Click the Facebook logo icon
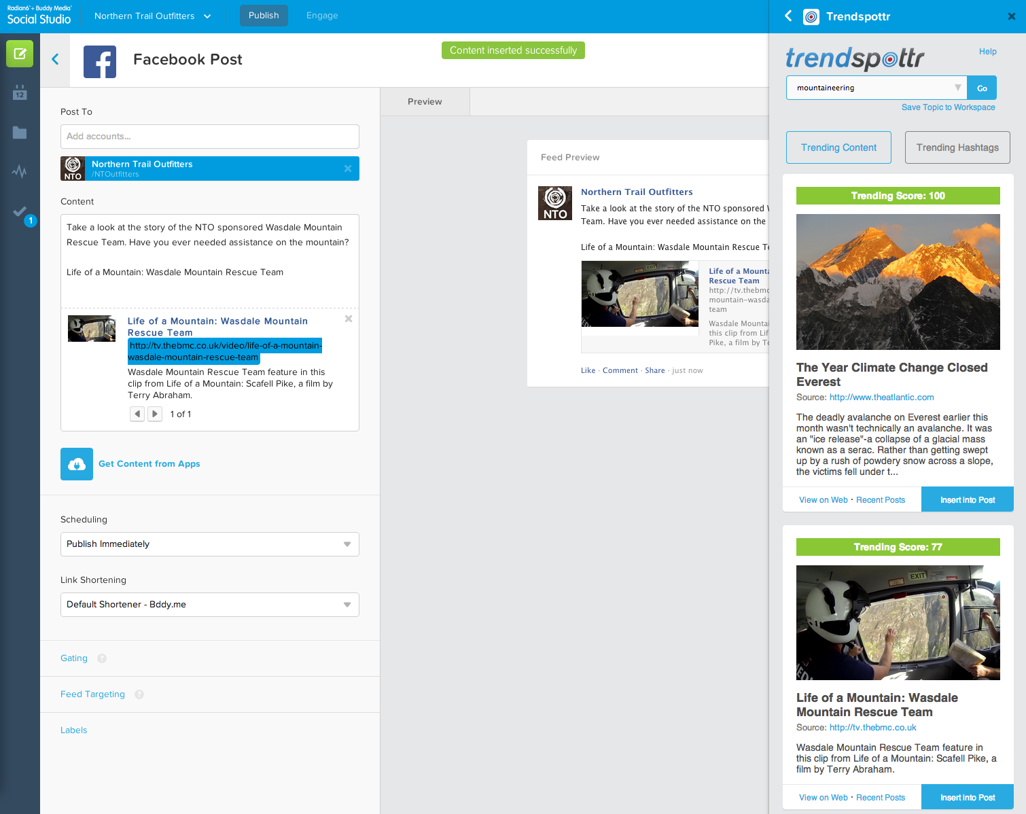The height and width of the screenshot is (814, 1026). click(100, 62)
